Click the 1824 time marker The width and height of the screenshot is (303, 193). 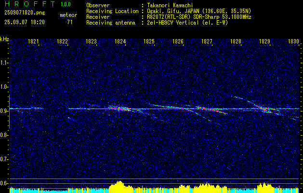pos(120,41)
